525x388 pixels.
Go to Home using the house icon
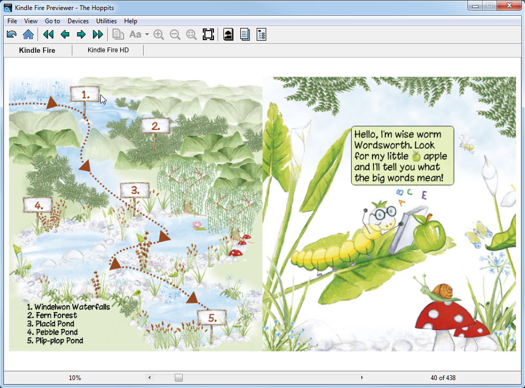(28, 35)
